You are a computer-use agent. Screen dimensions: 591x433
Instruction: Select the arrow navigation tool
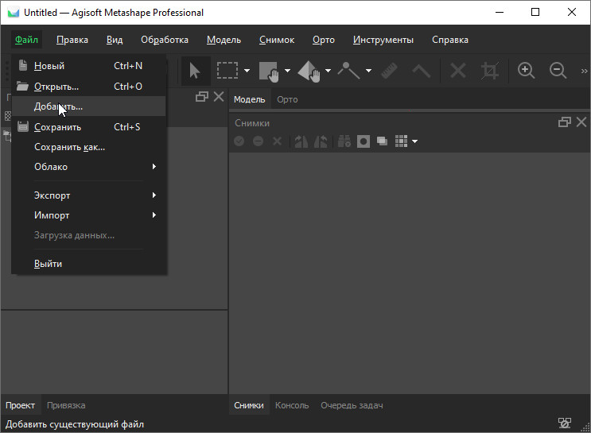195,71
